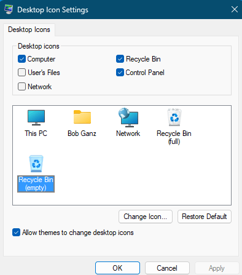242x275 pixels.
Task: Select the Network globe icon
Action: pyautogui.click(x=128, y=118)
